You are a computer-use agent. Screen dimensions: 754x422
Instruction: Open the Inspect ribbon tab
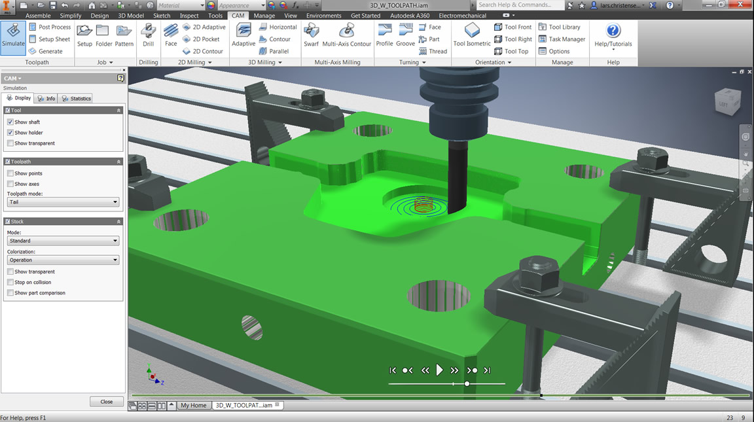click(x=188, y=15)
